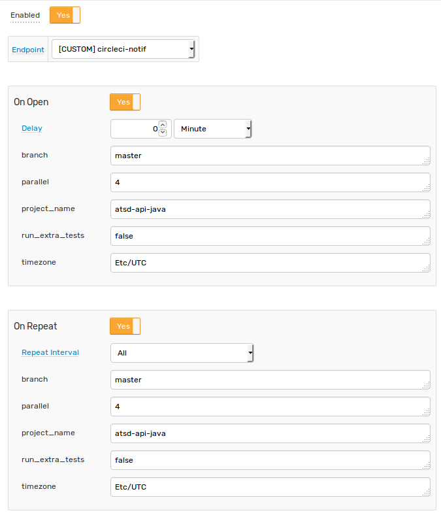
Task: Focus the On Open parallel field
Action: click(270, 182)
